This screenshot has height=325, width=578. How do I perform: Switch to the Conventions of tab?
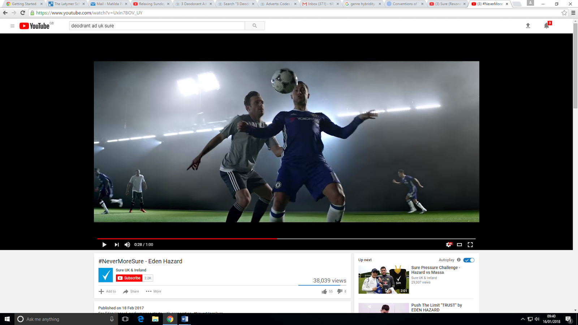click(405, 4)
